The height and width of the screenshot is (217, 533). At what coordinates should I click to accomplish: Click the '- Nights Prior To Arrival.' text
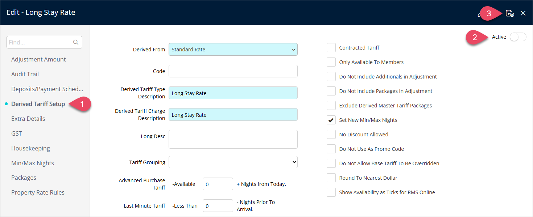click(256, 206)
